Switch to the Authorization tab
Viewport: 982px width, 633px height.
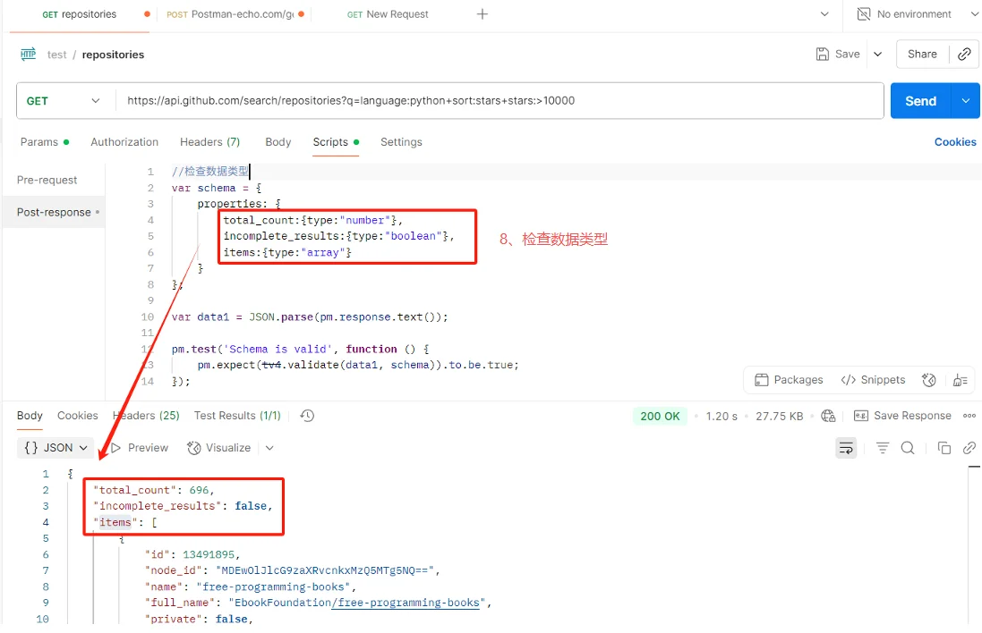coord(124,142)
